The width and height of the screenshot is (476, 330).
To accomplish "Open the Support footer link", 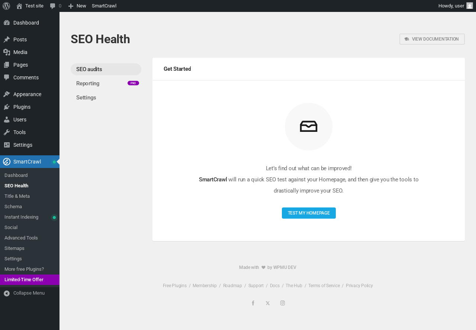I will (256, 286).
